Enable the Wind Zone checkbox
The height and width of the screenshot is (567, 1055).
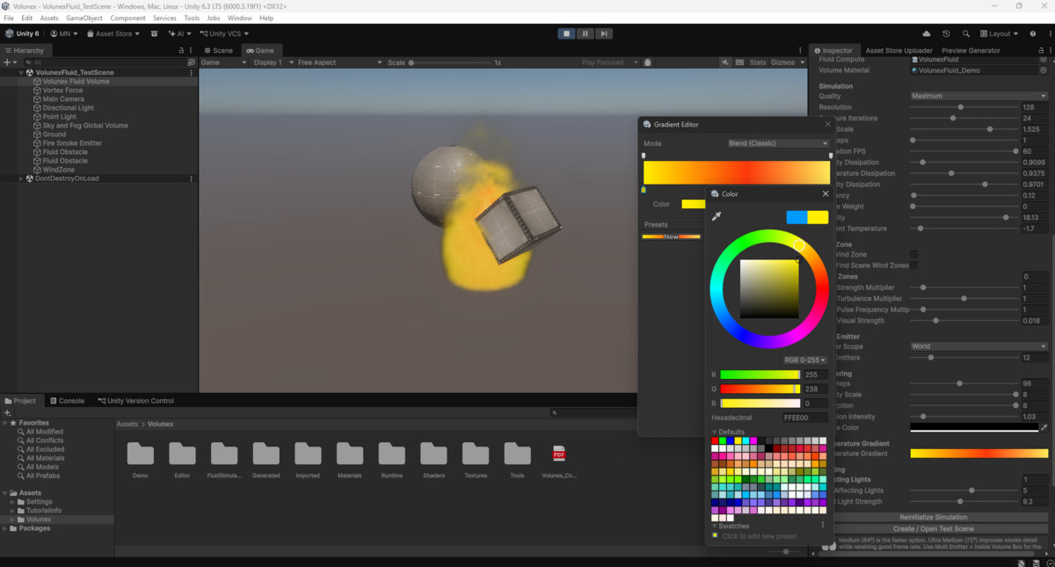click(913, 254)
